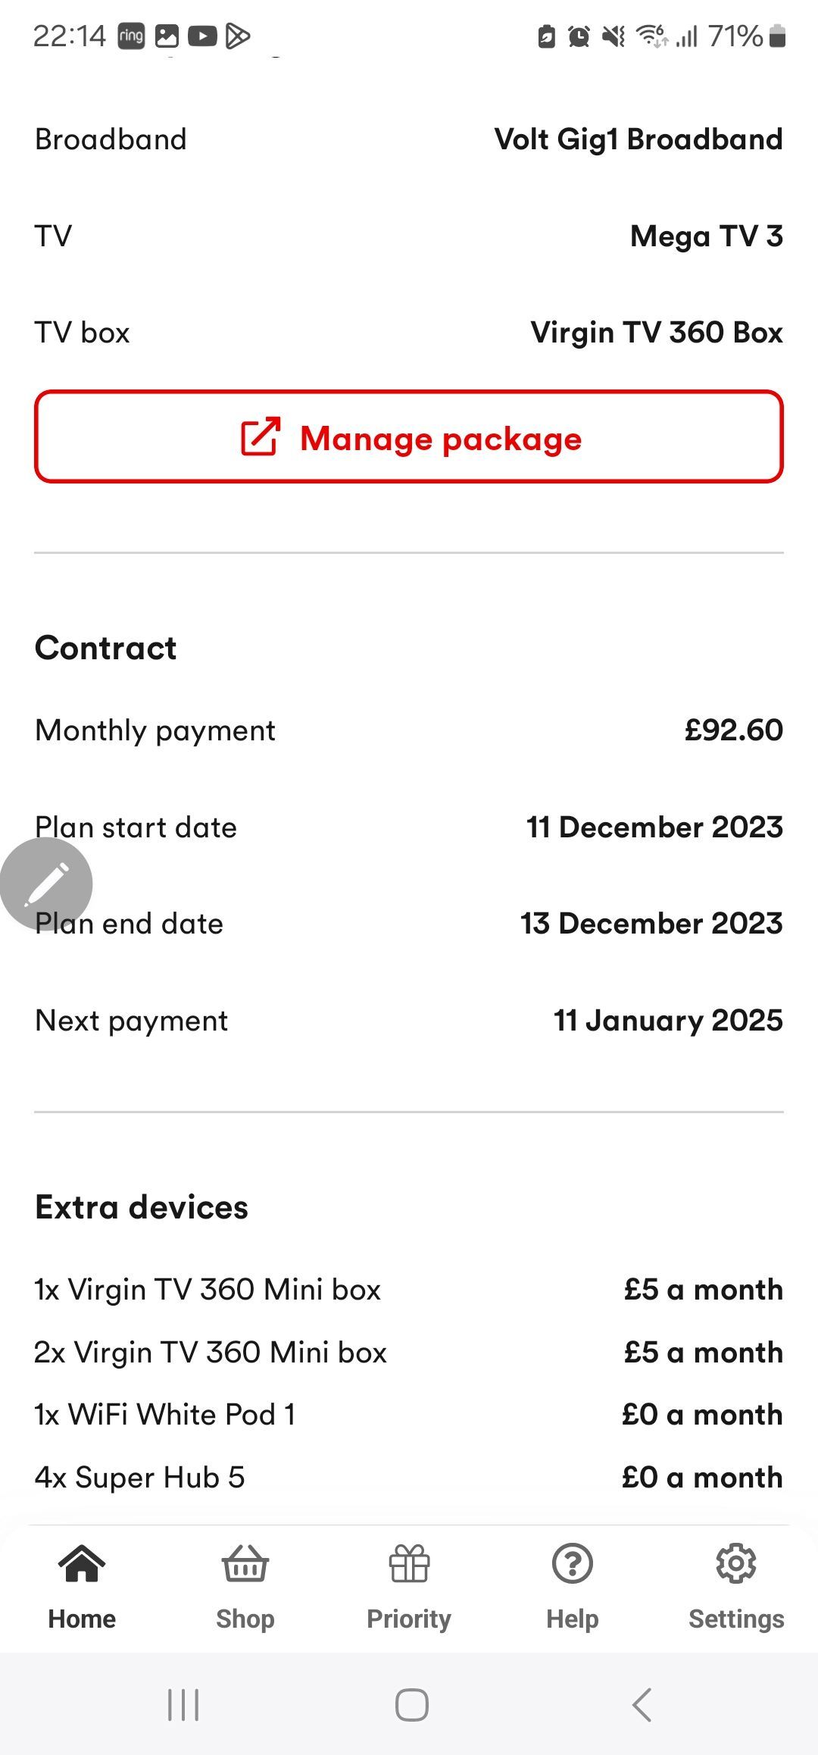Select the WiFi White Pod 1 device row
The image size is (818, 1755).
point(409,1415)
